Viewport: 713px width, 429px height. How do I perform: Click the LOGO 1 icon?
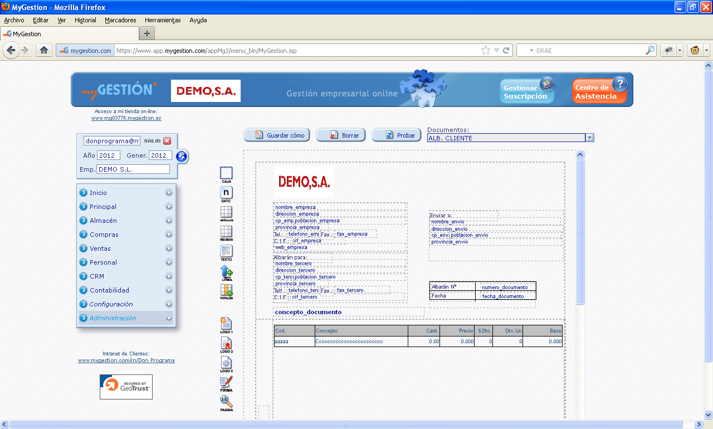coord(226,325)
